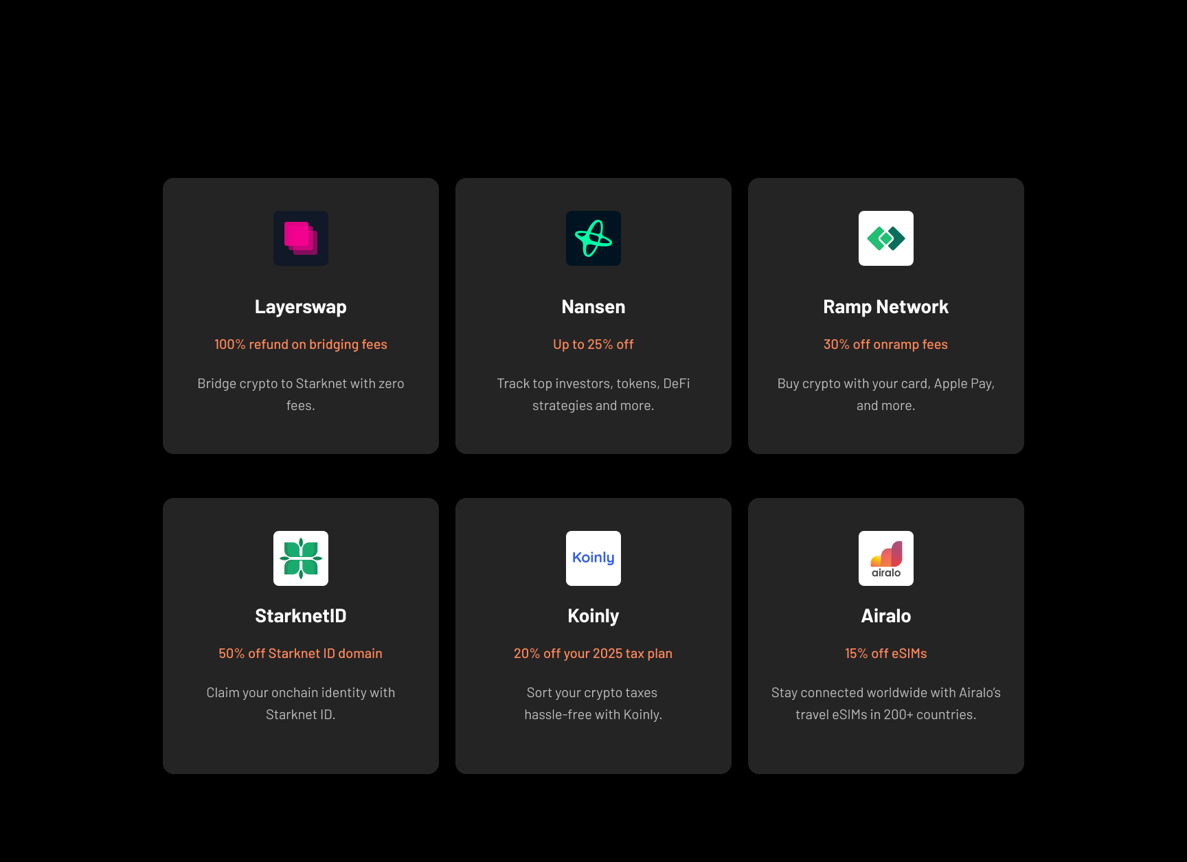Select the Ramp Network title
This screenshot has height=862, width=1187.
click(x=886, y=307)
